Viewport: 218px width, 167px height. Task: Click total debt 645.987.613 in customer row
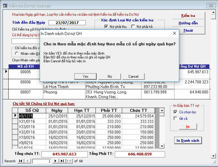pos(198,72)
